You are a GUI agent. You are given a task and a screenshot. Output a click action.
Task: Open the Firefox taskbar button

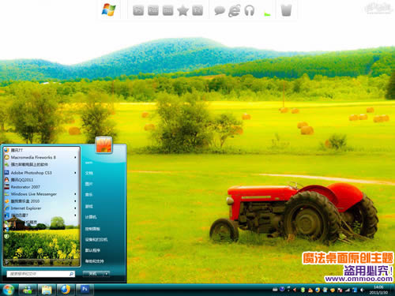(65, 290)
